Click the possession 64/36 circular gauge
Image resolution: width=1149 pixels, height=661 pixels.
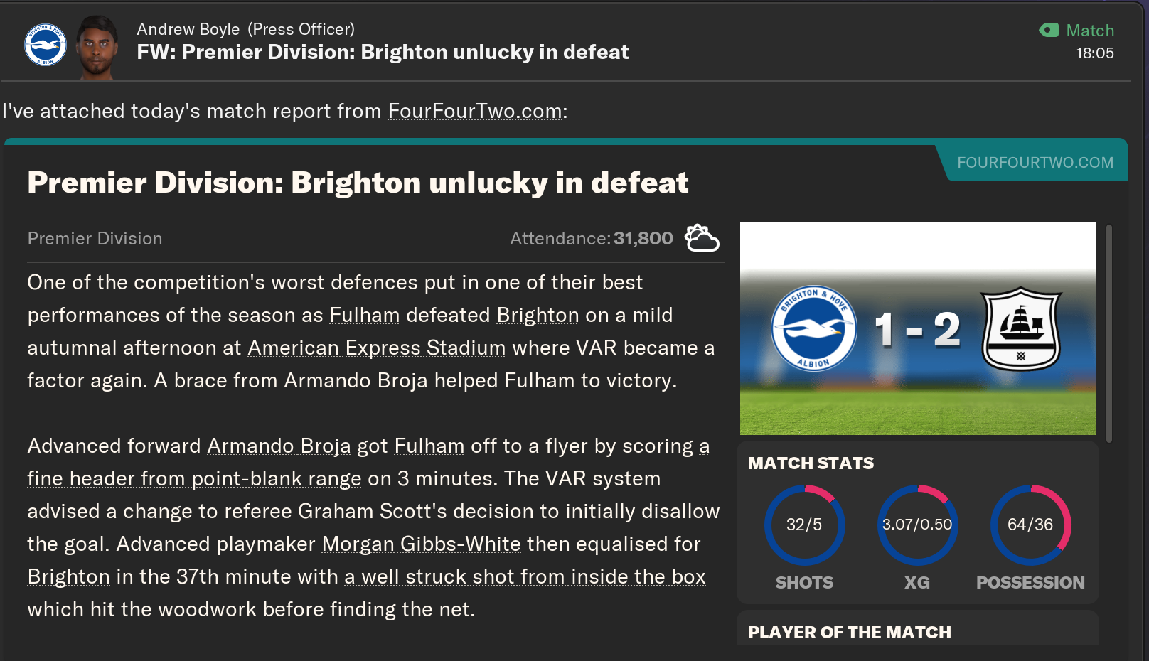click(x=1030, y=525)
